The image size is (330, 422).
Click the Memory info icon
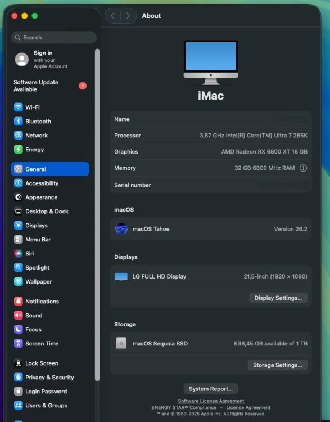(303, 168)
